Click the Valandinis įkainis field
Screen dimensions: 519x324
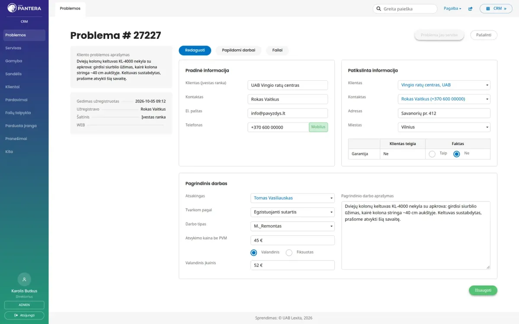(x=292, y=265)
